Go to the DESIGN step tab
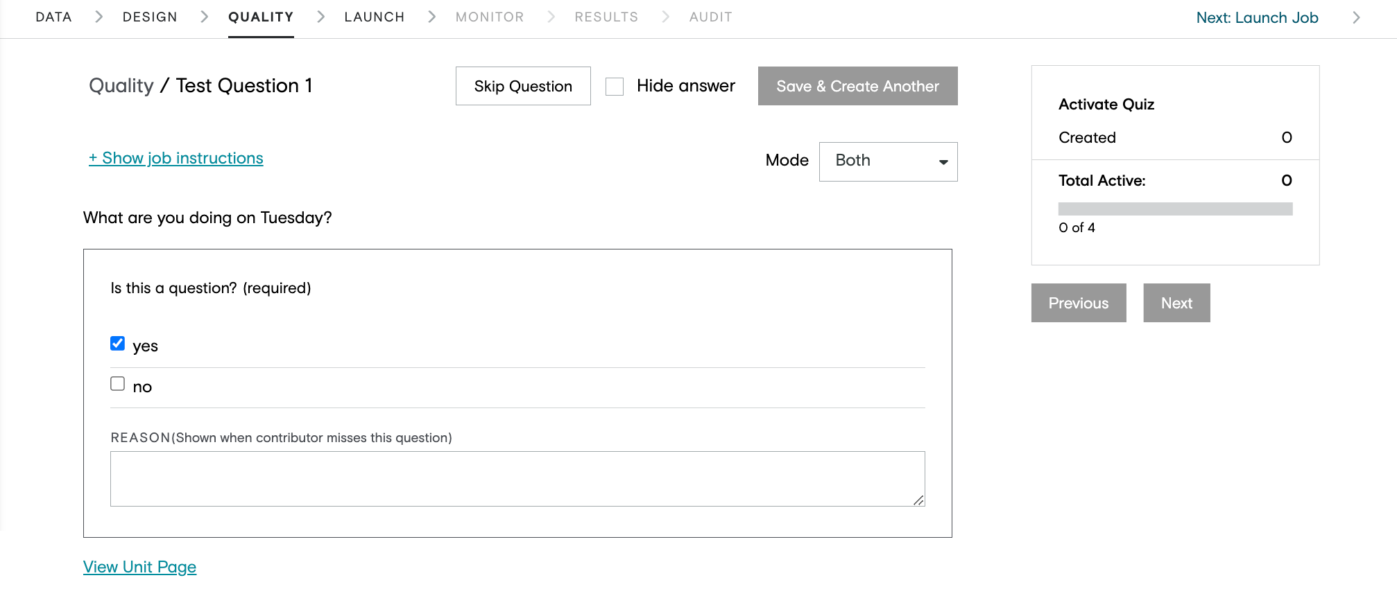The height and width of the screenshot is (614, 1397). pyautogui.click(x=150, y=17)
